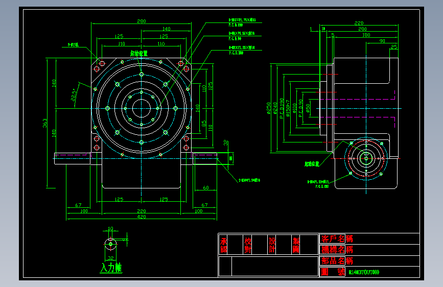Select the 25 dimension at side view corner
This screenshot has height=287, width=443.
pos(394,46)
